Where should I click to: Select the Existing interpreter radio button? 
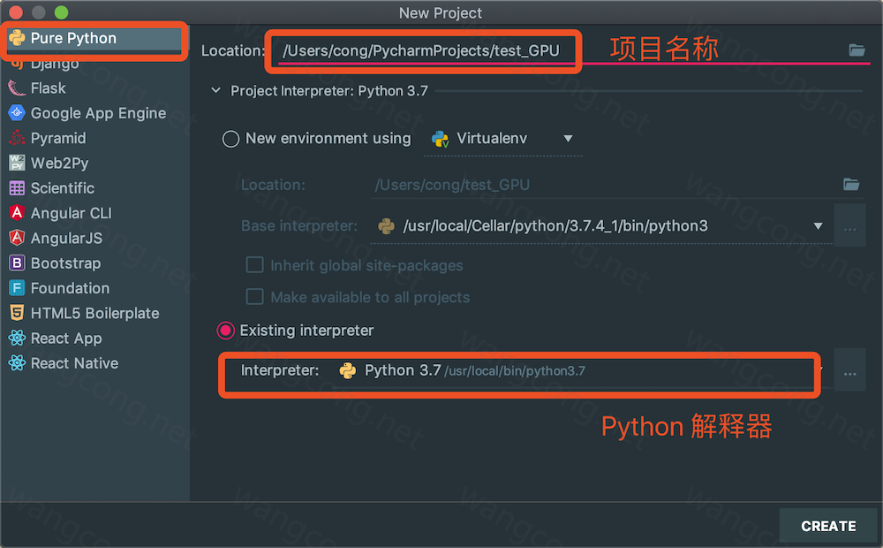coord(226,331)
